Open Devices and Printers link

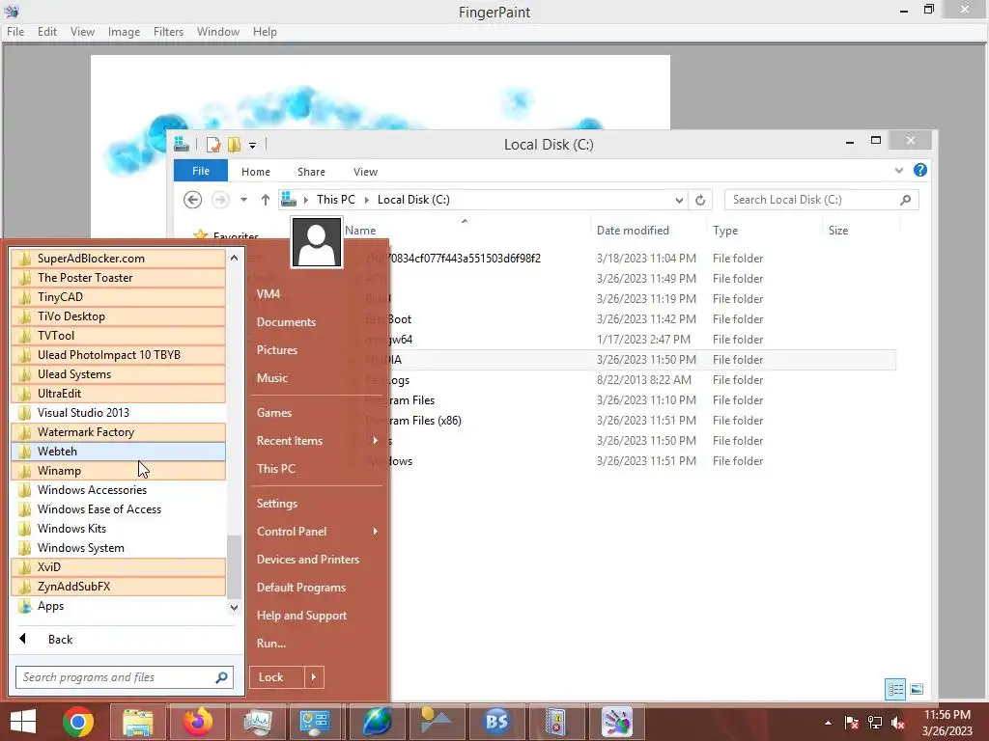[x=308, y=560]
